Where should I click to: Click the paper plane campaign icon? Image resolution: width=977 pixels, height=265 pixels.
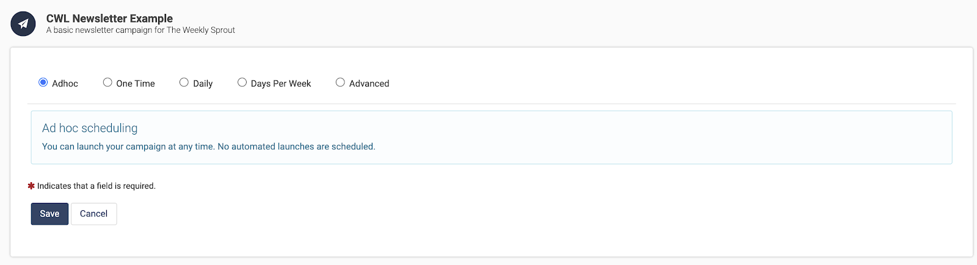pyautogui.click(x=23, y=24)
